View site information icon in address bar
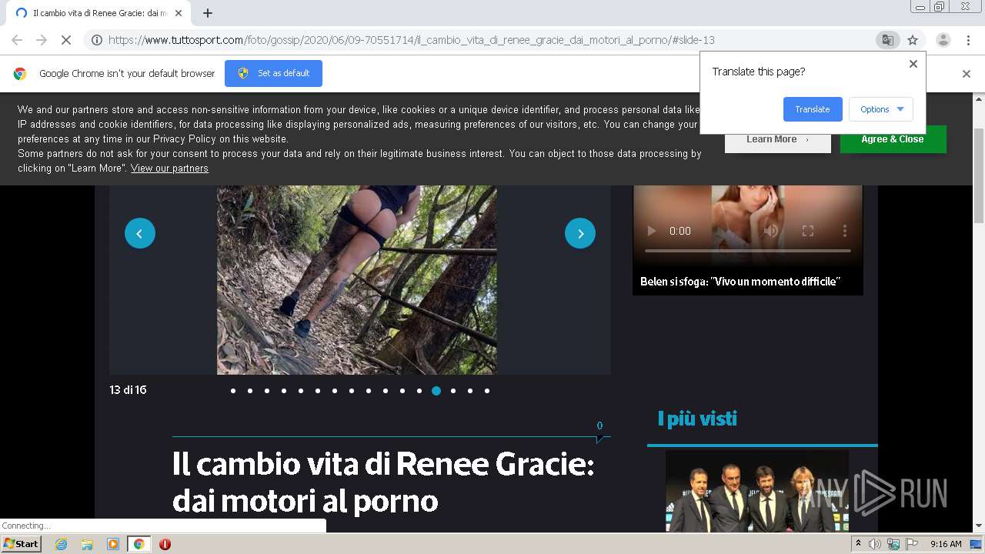985x554 pixels. click(x=97, y=40)
